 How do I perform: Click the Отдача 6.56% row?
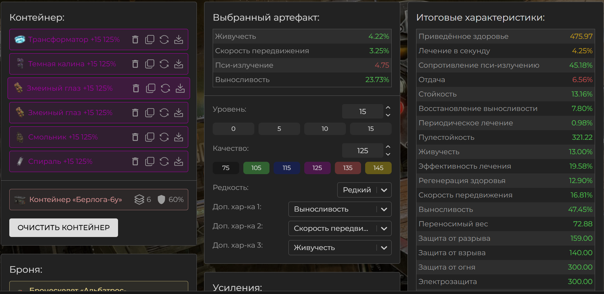pos(505,80)
